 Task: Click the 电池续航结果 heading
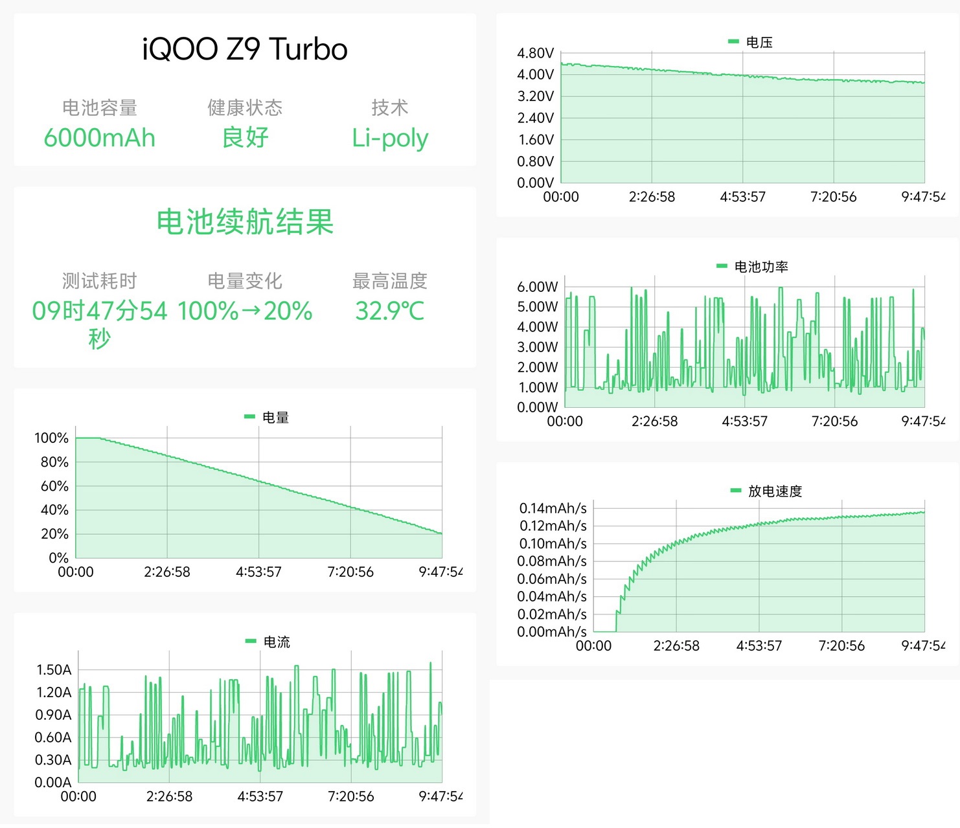(x=245, y=222)
